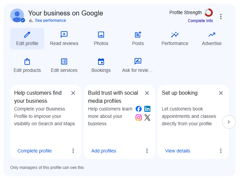Screen dimensions: 240x178
Task: Click the LinkedIn icon
Action: point(147,109)
